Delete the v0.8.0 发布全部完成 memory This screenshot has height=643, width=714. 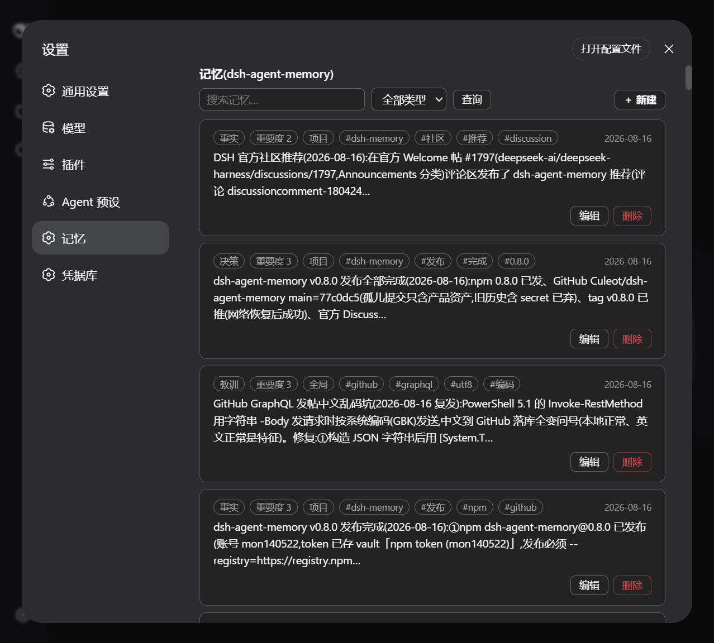pyautogui.click(x=632, y=339)
